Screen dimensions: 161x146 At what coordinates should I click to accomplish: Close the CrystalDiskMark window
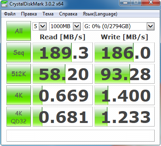[151, 3]
